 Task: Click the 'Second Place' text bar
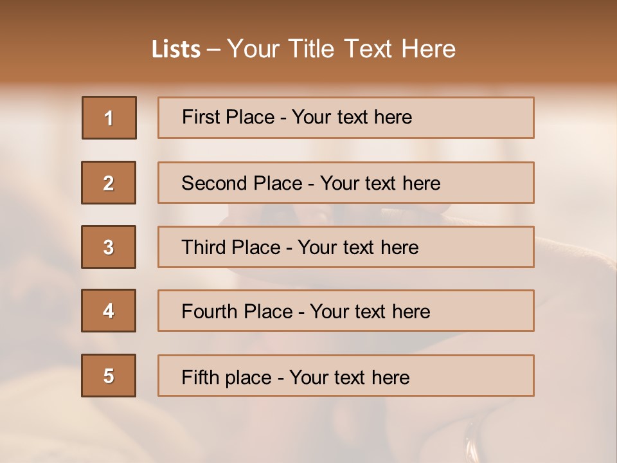(346, 183)
